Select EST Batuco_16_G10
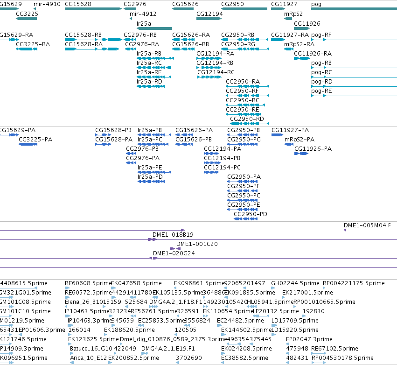This screenshot has width=397, height=365. (91, 349)
